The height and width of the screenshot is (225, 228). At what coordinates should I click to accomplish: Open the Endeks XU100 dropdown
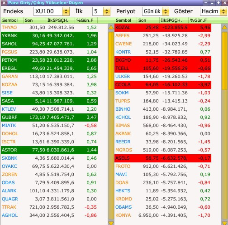point(66,11)
